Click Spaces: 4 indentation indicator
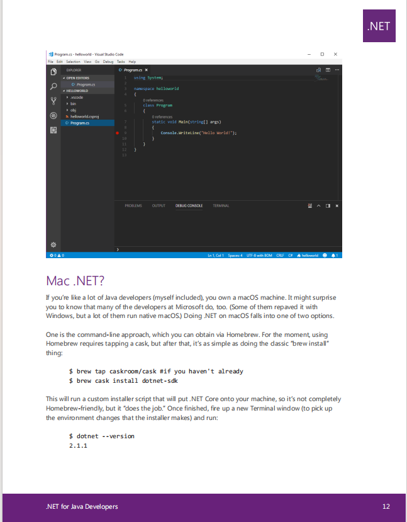This screenshot has height=522, width=407. [235, 256]
